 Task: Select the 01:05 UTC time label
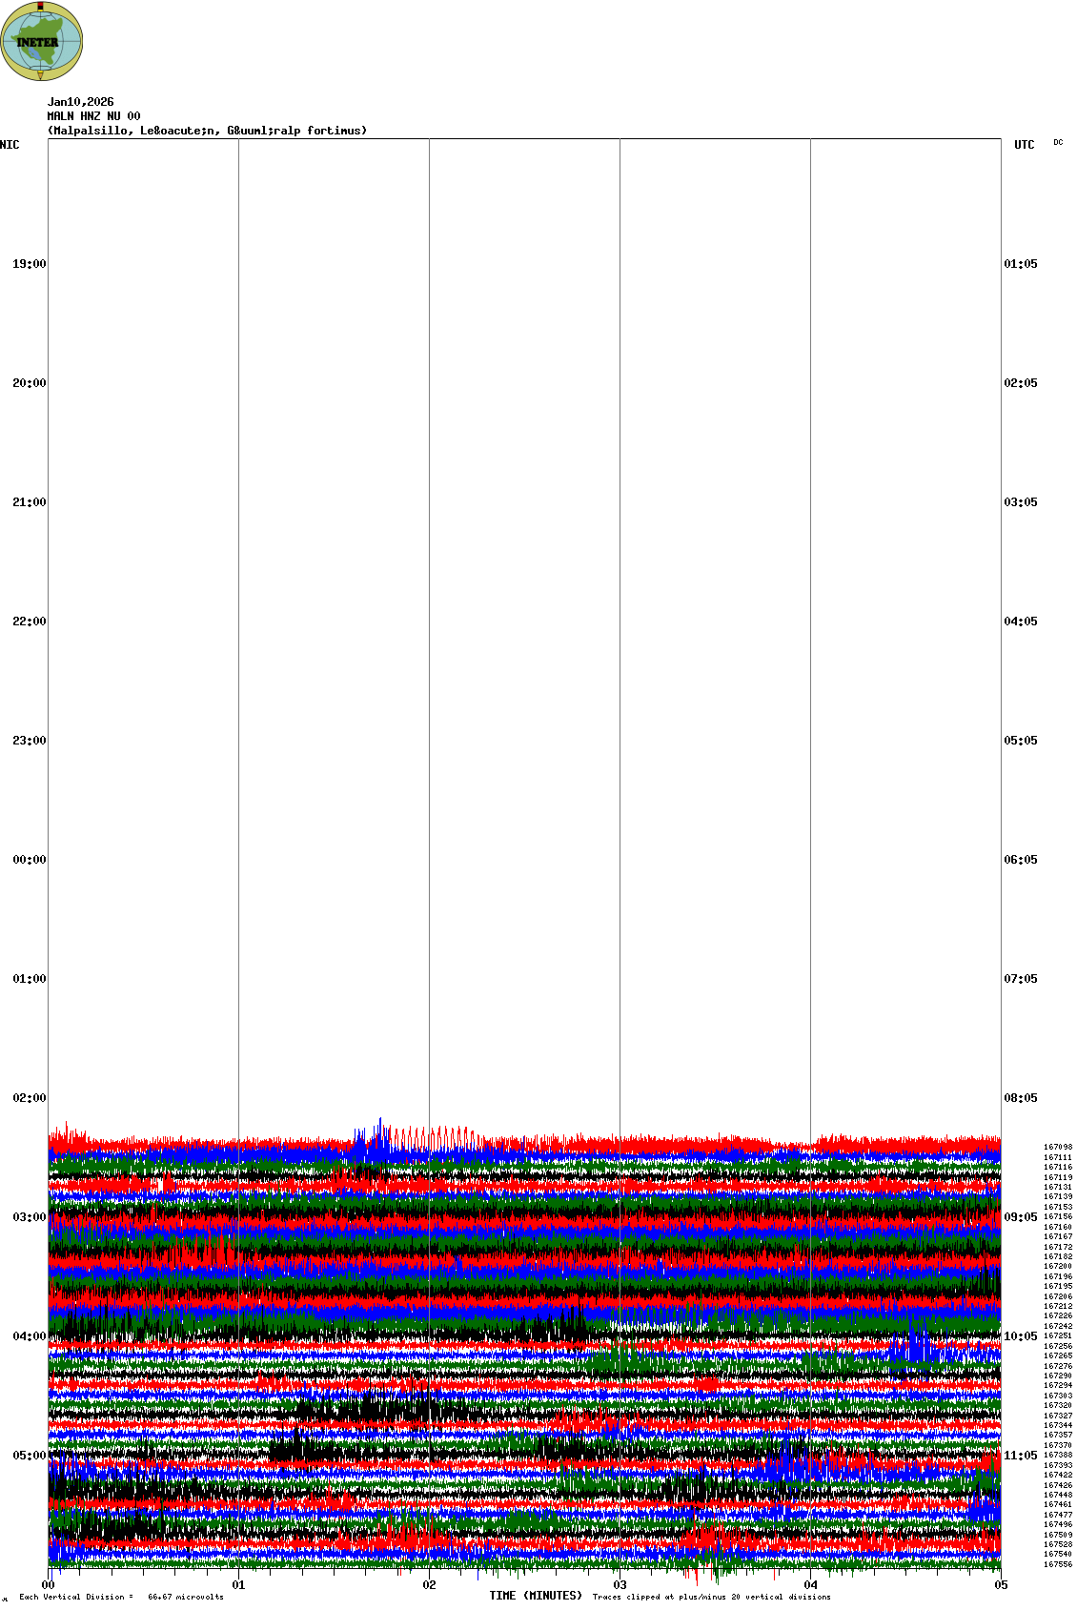(1021, 264)
